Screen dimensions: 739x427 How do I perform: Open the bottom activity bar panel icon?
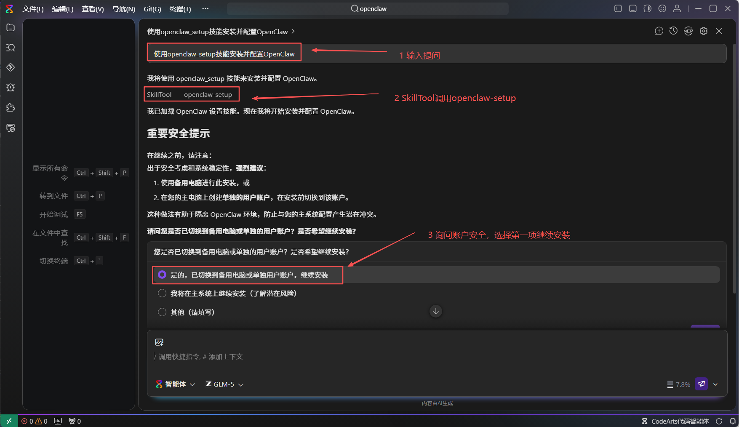[x=11, y=128]
